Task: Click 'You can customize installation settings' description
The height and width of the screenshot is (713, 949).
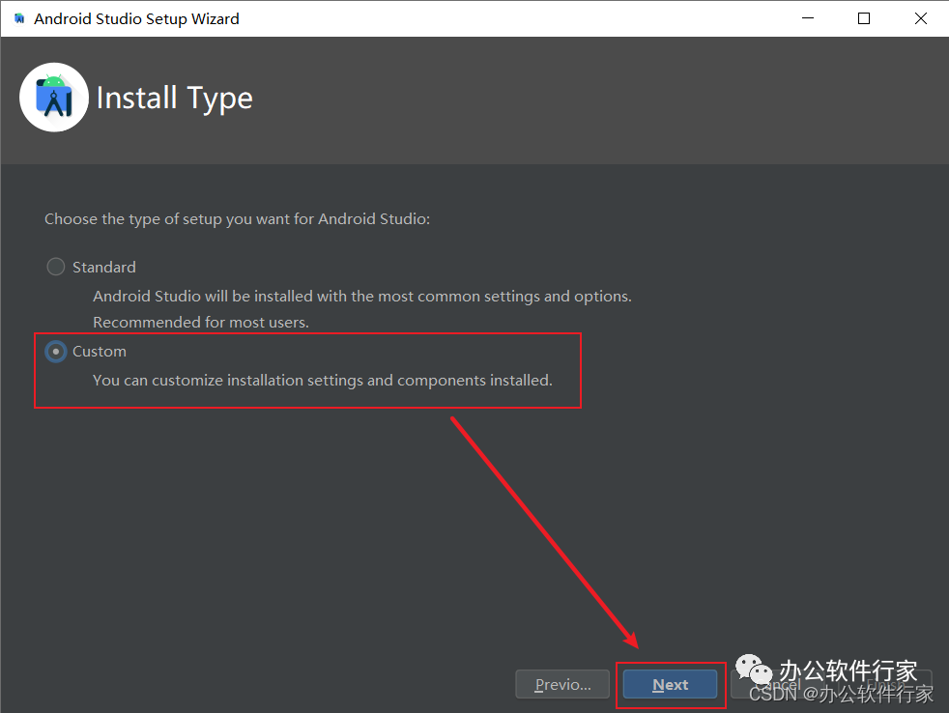Action: click(323, 380)
